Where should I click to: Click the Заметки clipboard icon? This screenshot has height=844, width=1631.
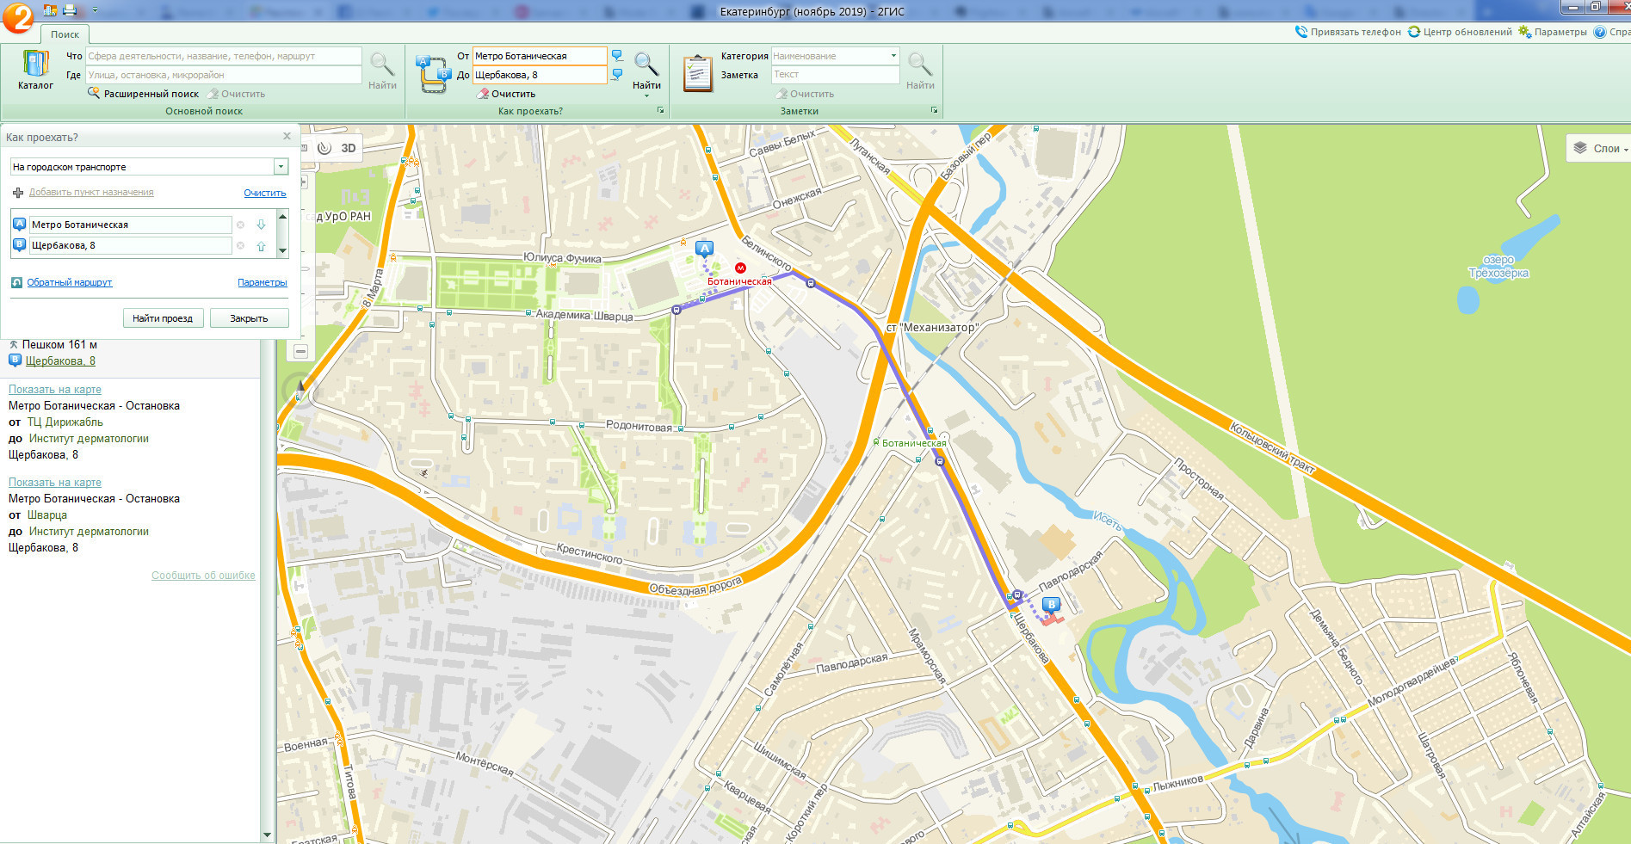point(698,73)
